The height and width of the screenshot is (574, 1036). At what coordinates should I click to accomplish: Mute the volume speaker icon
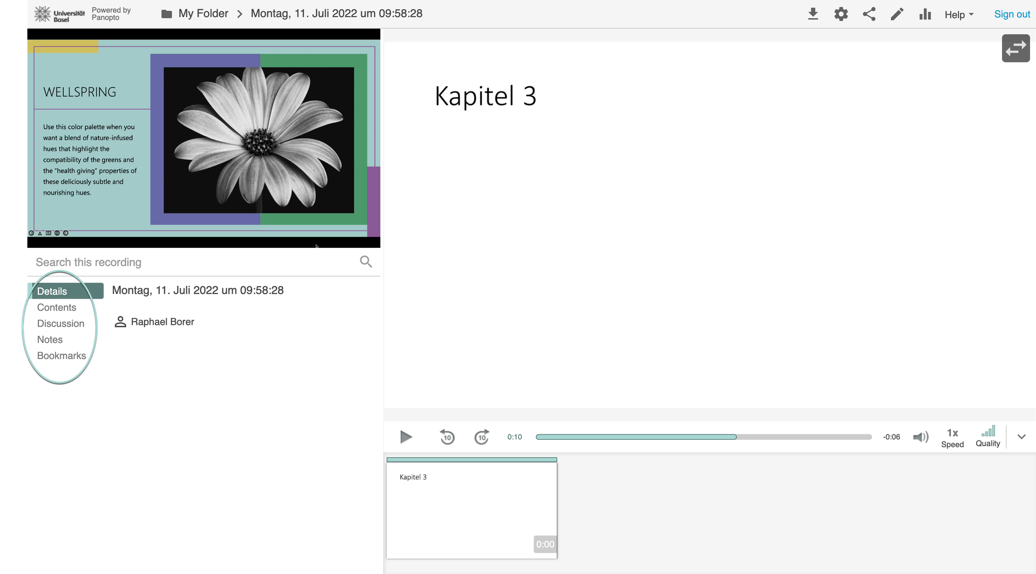(x=921, y=437)
